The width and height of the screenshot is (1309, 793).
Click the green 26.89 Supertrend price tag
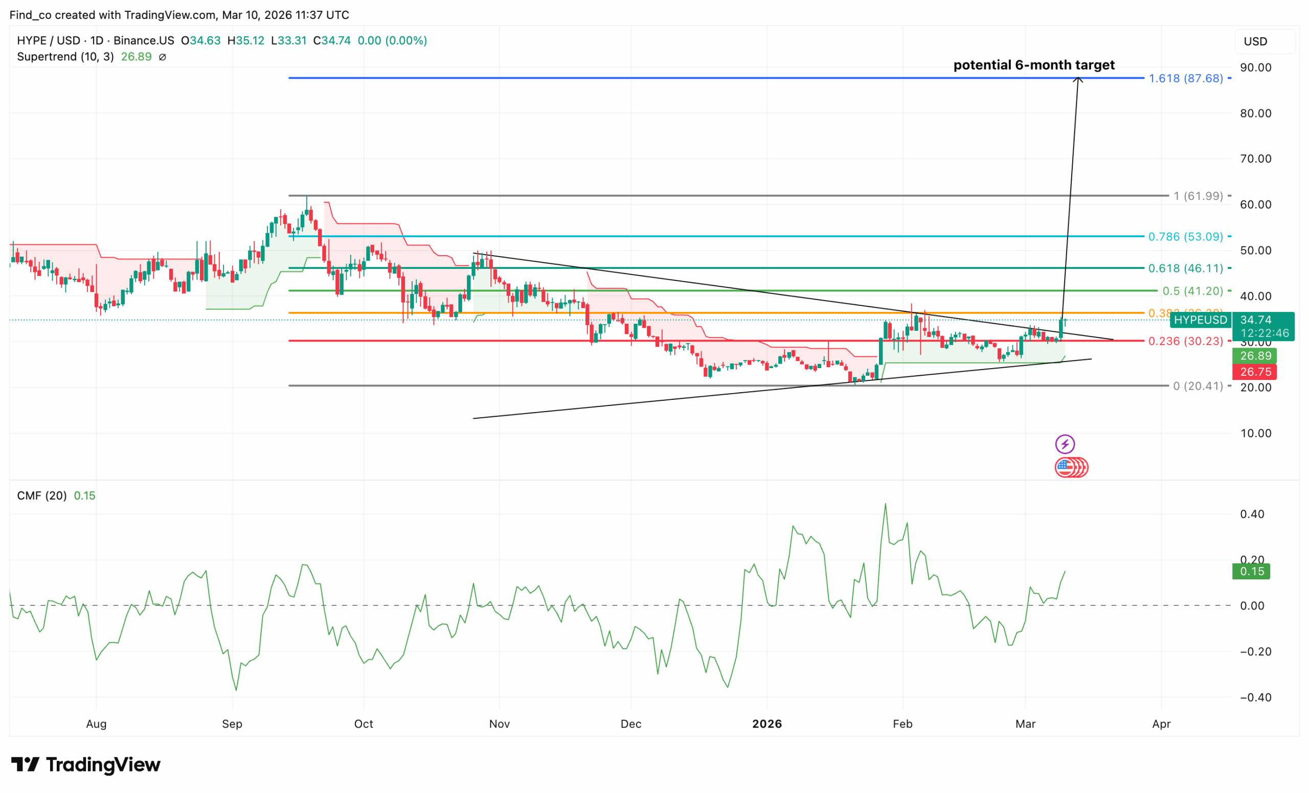click(x=1254, y=356)
